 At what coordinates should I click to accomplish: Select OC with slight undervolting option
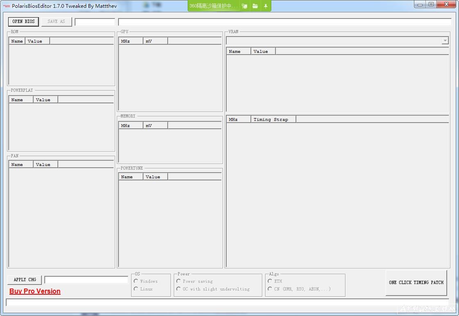(x=179, y=289)
